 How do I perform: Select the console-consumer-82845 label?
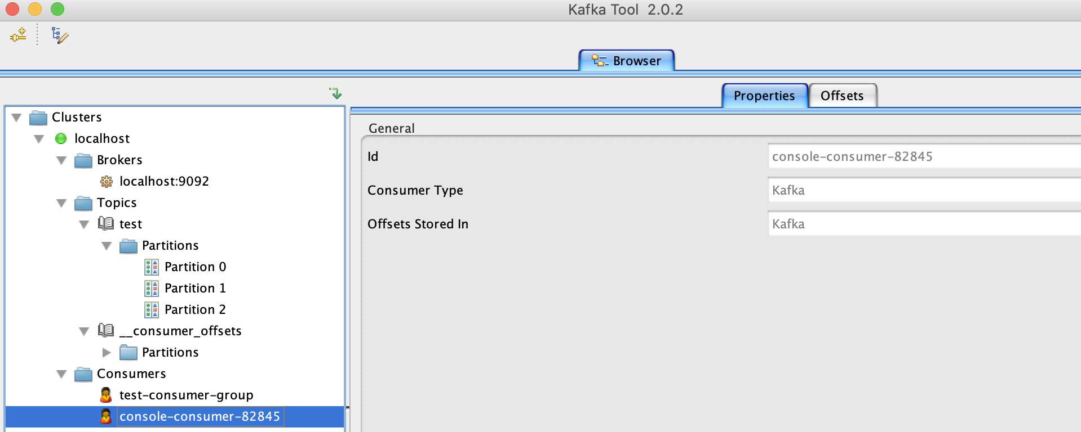point(200,416)
